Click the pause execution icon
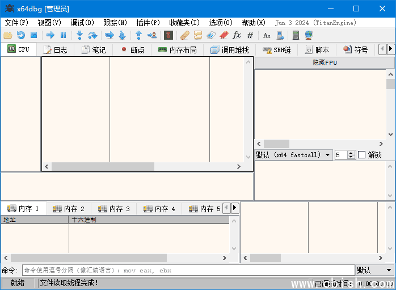The image size is (396, 290). pos(63,35)
